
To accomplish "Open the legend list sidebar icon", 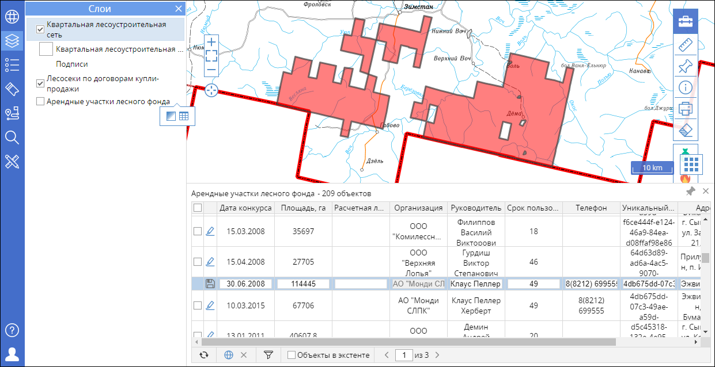I will (x=12, y=64).
